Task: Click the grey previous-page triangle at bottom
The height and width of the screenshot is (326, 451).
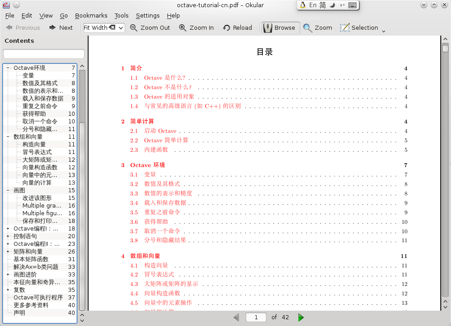Action: [236, 317]
